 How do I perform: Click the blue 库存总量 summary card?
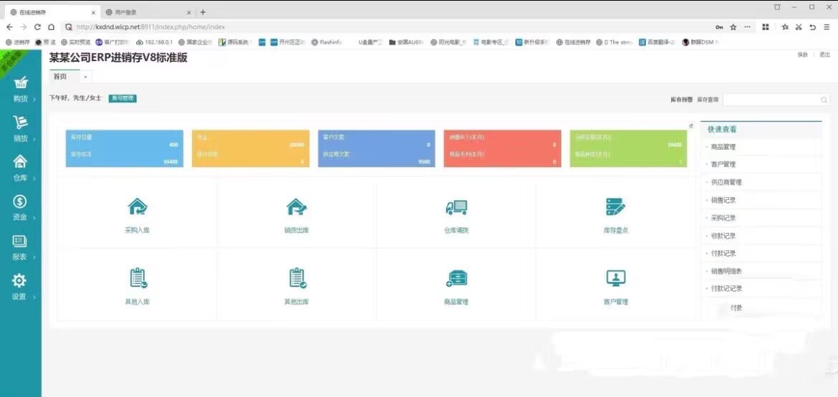123,148
